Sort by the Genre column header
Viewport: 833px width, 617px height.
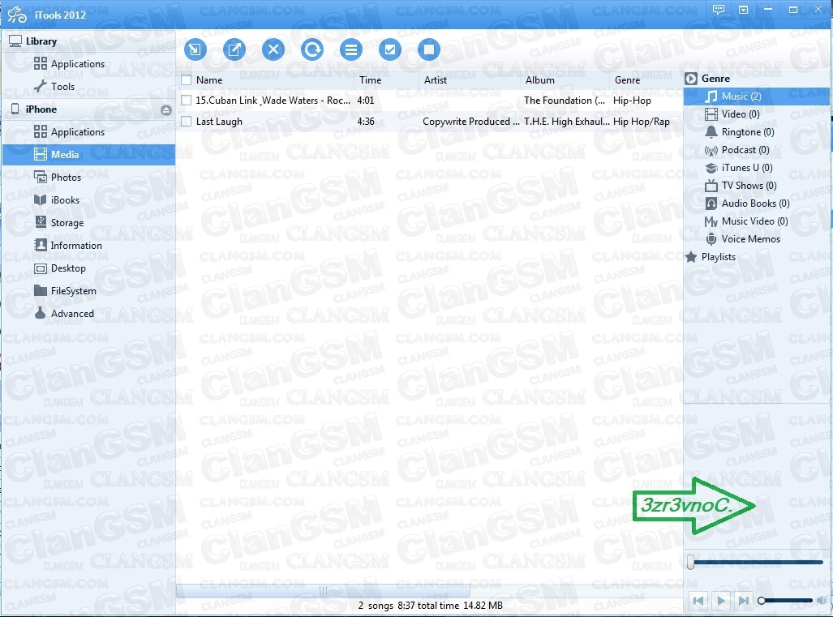pos(628,80)
